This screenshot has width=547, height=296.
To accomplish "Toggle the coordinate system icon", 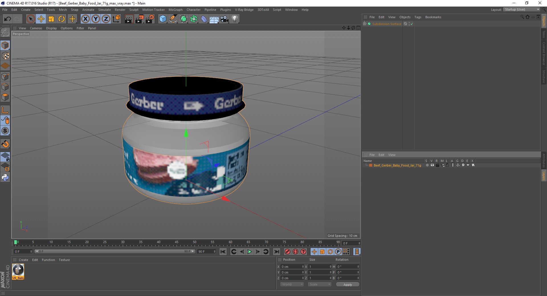I will click(117, 19).
